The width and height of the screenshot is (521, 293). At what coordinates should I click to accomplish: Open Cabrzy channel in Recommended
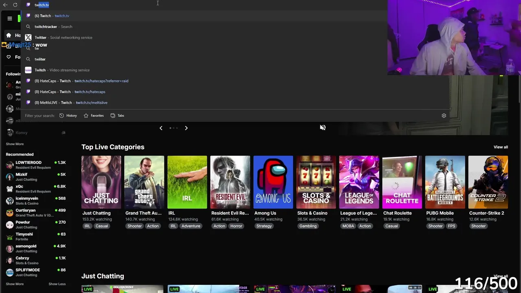coord(36,260)
